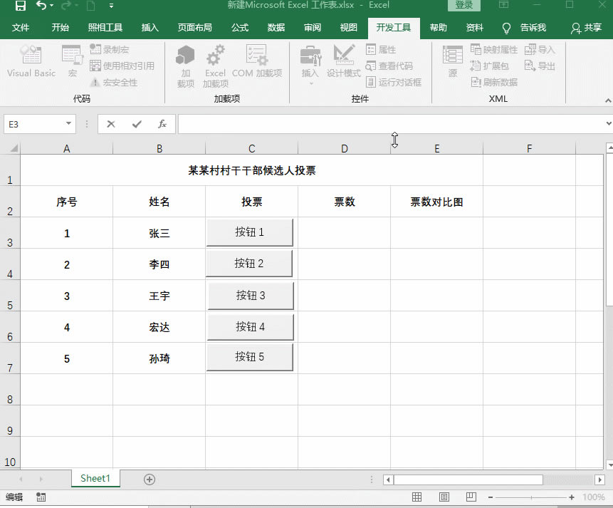Screen dimensions: 613x508
Task: Add a new sheet with the plus icon
Action: (x=150, y=480)
